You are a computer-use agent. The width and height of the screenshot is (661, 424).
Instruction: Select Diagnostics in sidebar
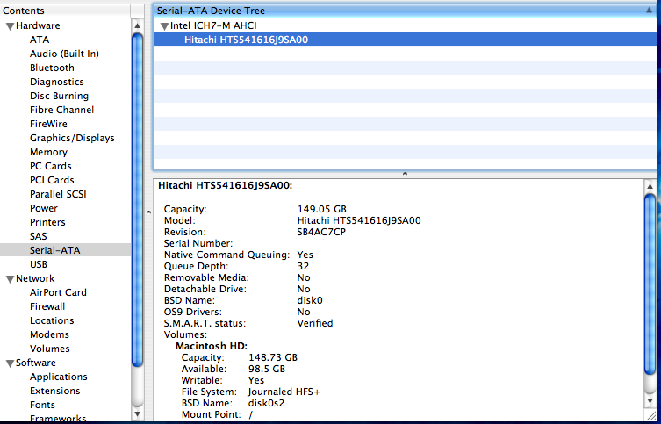(56, 82)
